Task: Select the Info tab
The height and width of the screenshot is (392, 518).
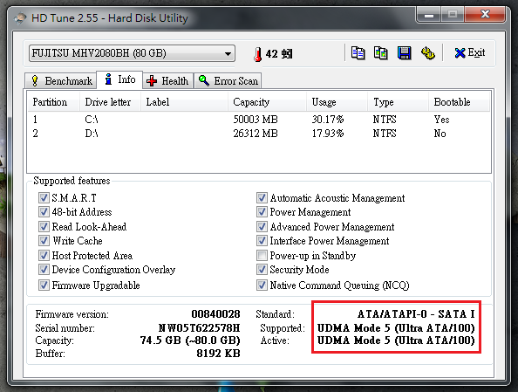Action: tap(119, 79)
